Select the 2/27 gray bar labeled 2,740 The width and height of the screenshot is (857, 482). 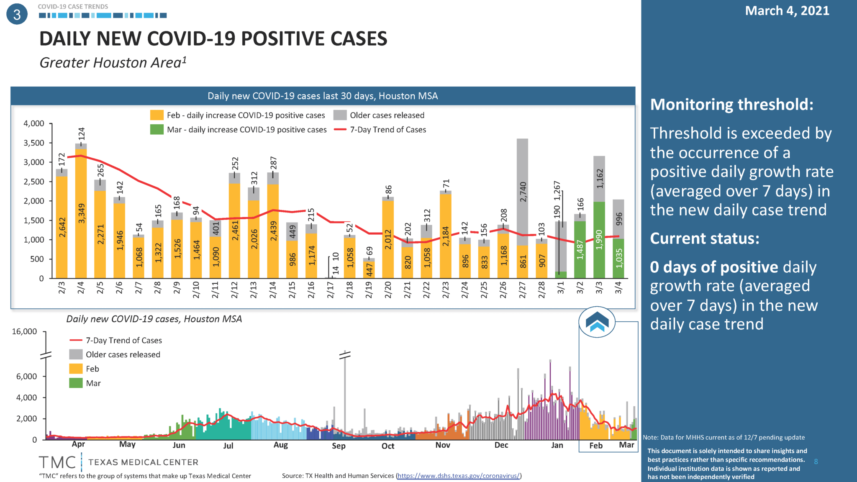pyautogui.click(x=522, y=192)
